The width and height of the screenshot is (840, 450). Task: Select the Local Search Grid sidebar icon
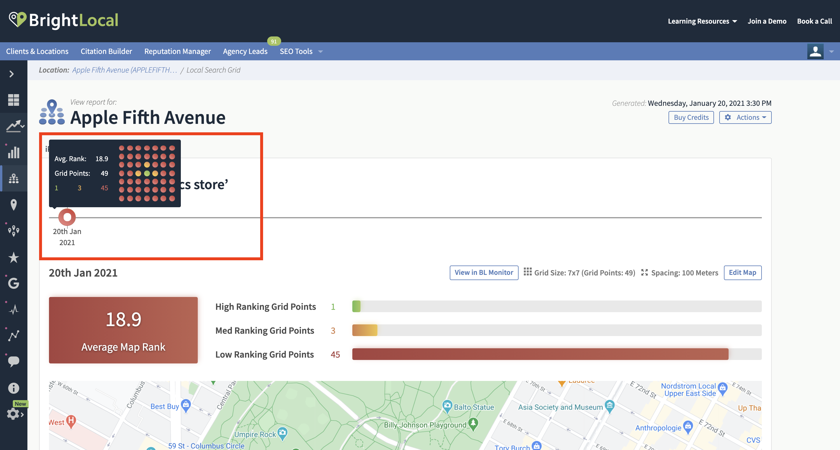tap(13, 178)
